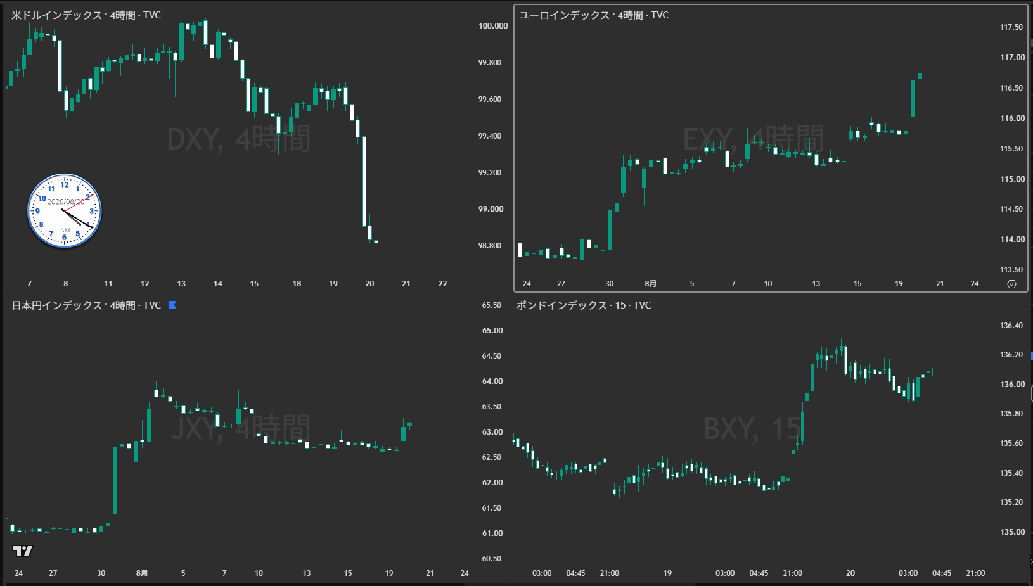The image size is (1033, 586).
Task: Click the 65.50 price label
Action: pyautogui.click(x=492, y=305)
